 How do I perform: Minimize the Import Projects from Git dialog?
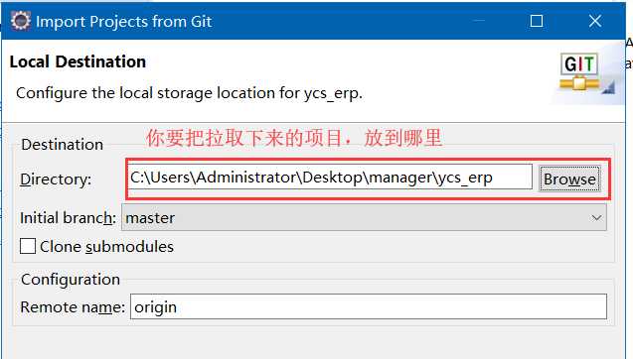coord(479,21)
